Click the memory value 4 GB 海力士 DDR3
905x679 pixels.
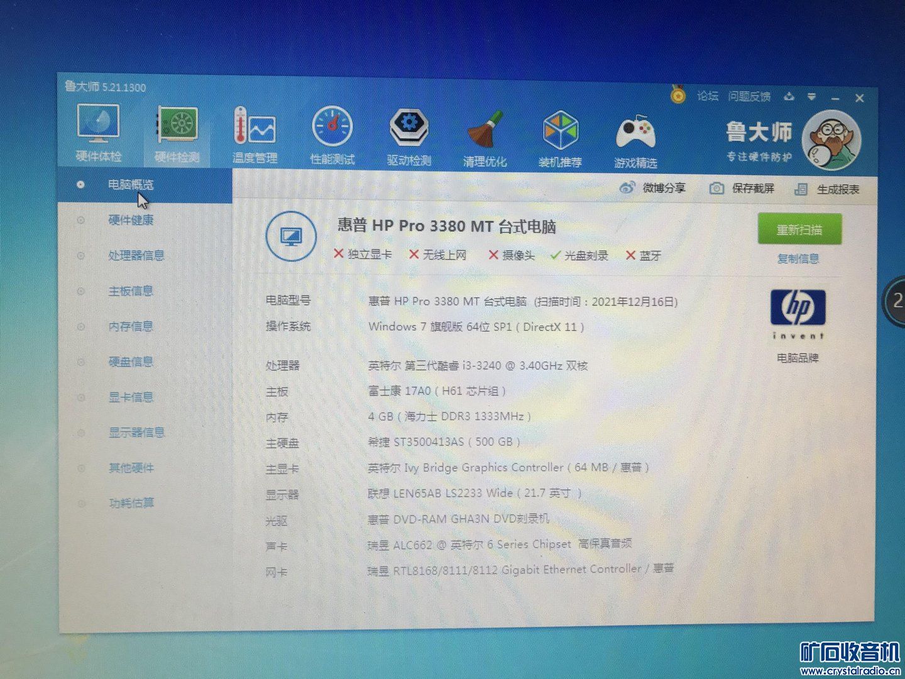pos(450,416)
